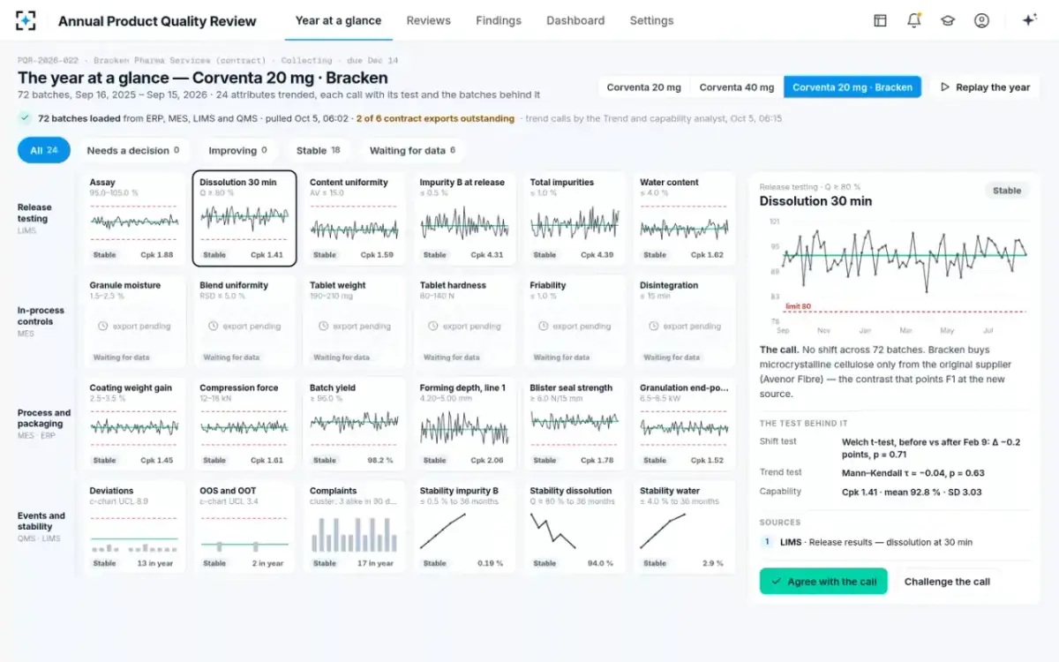Image resolution: width=1059 pixels, height=662 pixels.
Task: Open the user profile icon
Action: point(981,20)
